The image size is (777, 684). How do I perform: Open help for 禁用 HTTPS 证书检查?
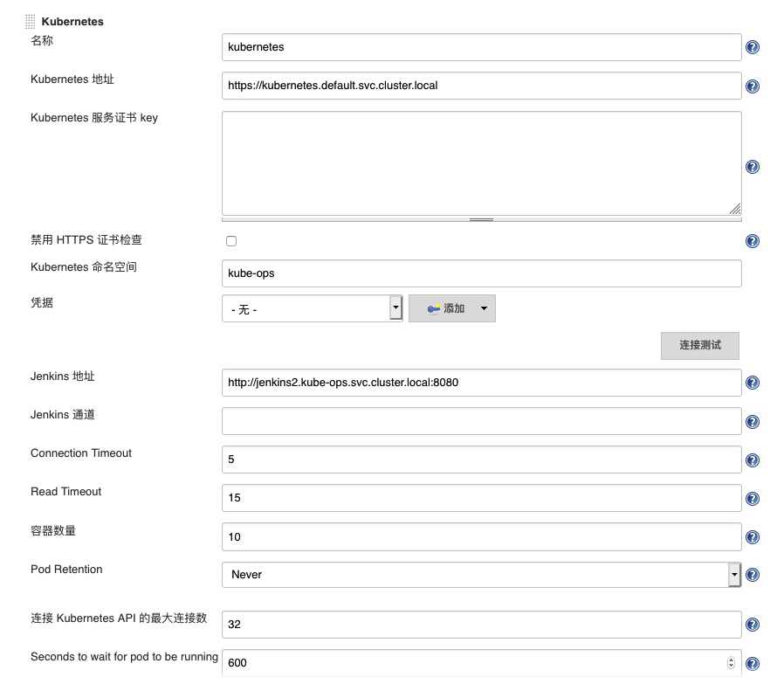click(753, 242)
